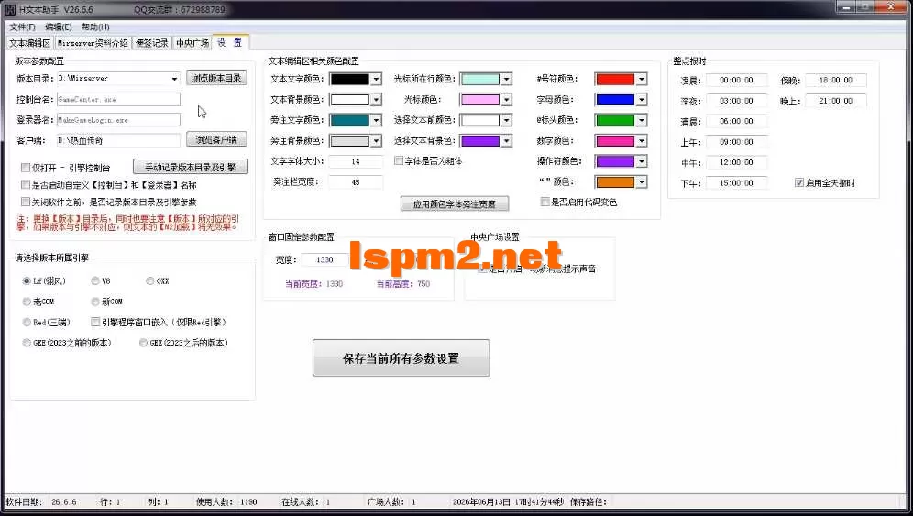Click the 浏览版本目录 button
Screen dimensions: 913x516
click(216, 78)
